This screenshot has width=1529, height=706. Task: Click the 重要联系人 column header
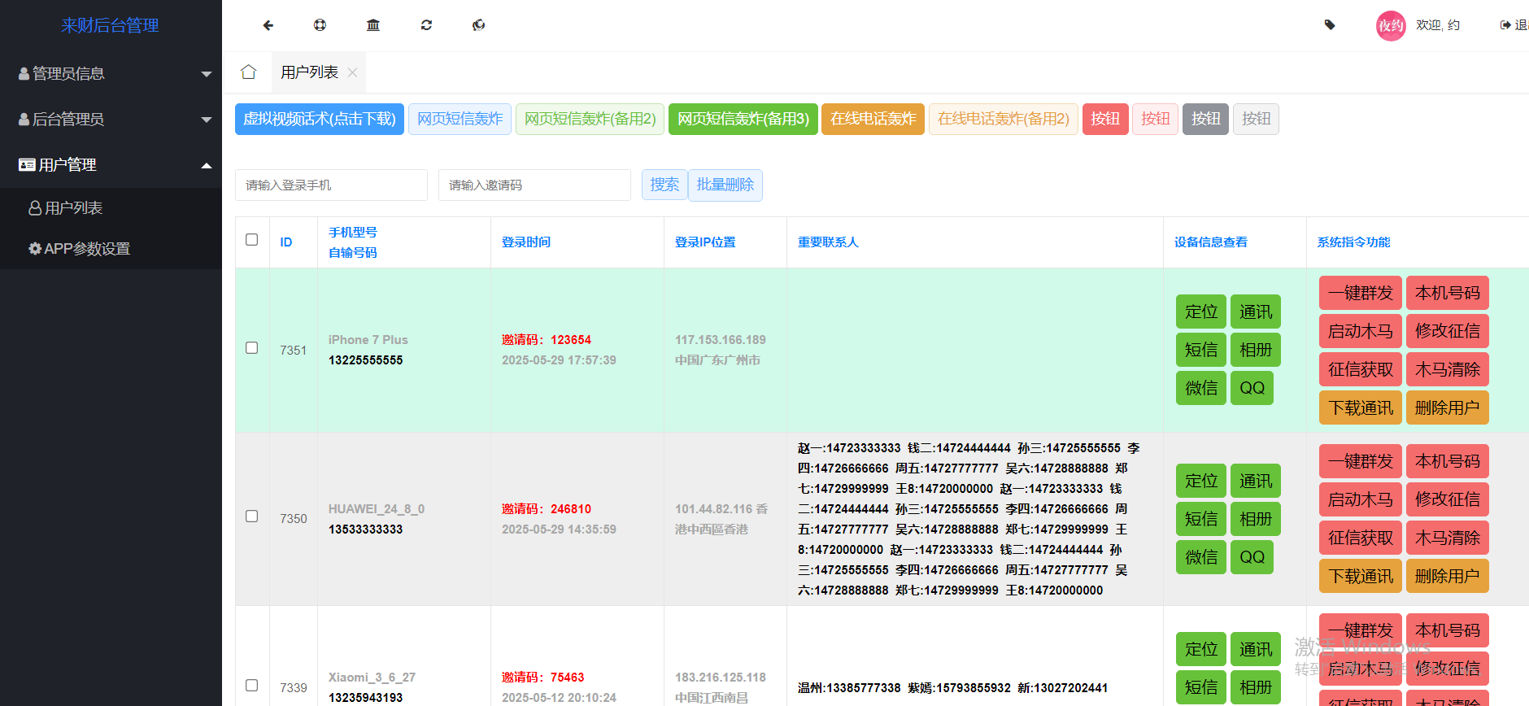point(828,242)
